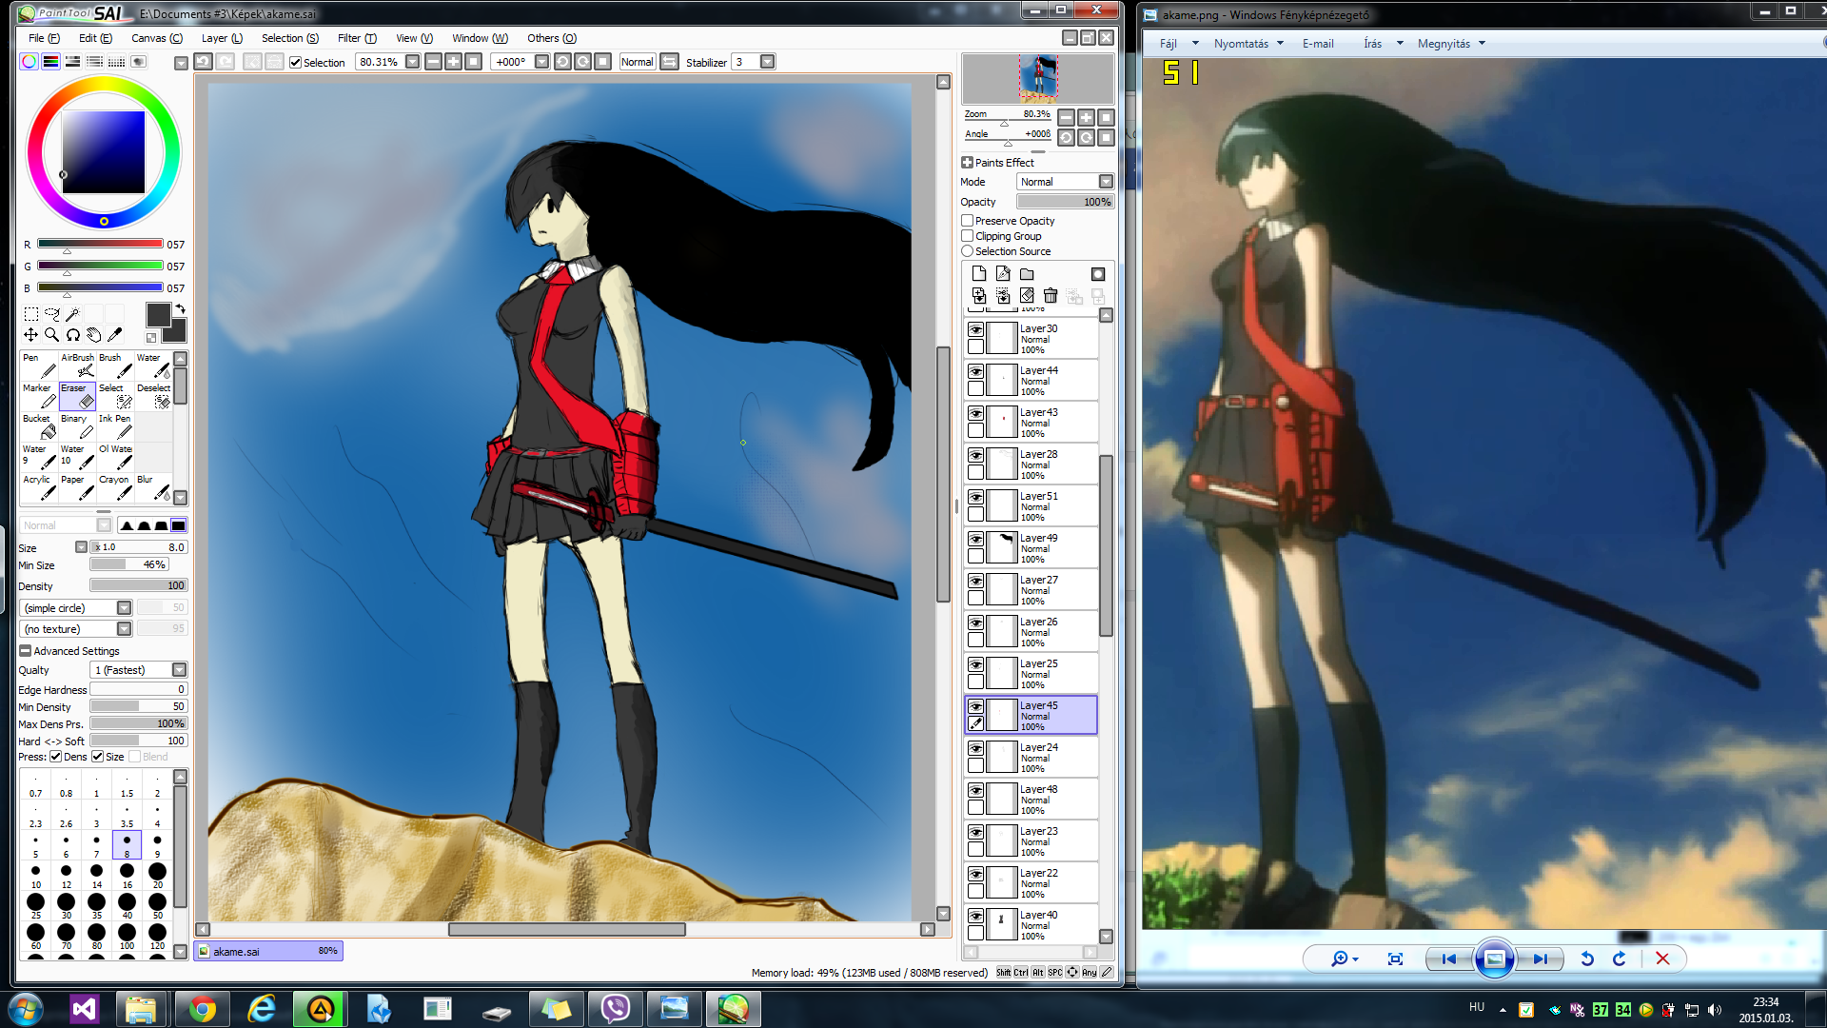The width and height of the screenshot is (1827, 1028).
Task: Create a new normal layer
Action: click(978, 274)
